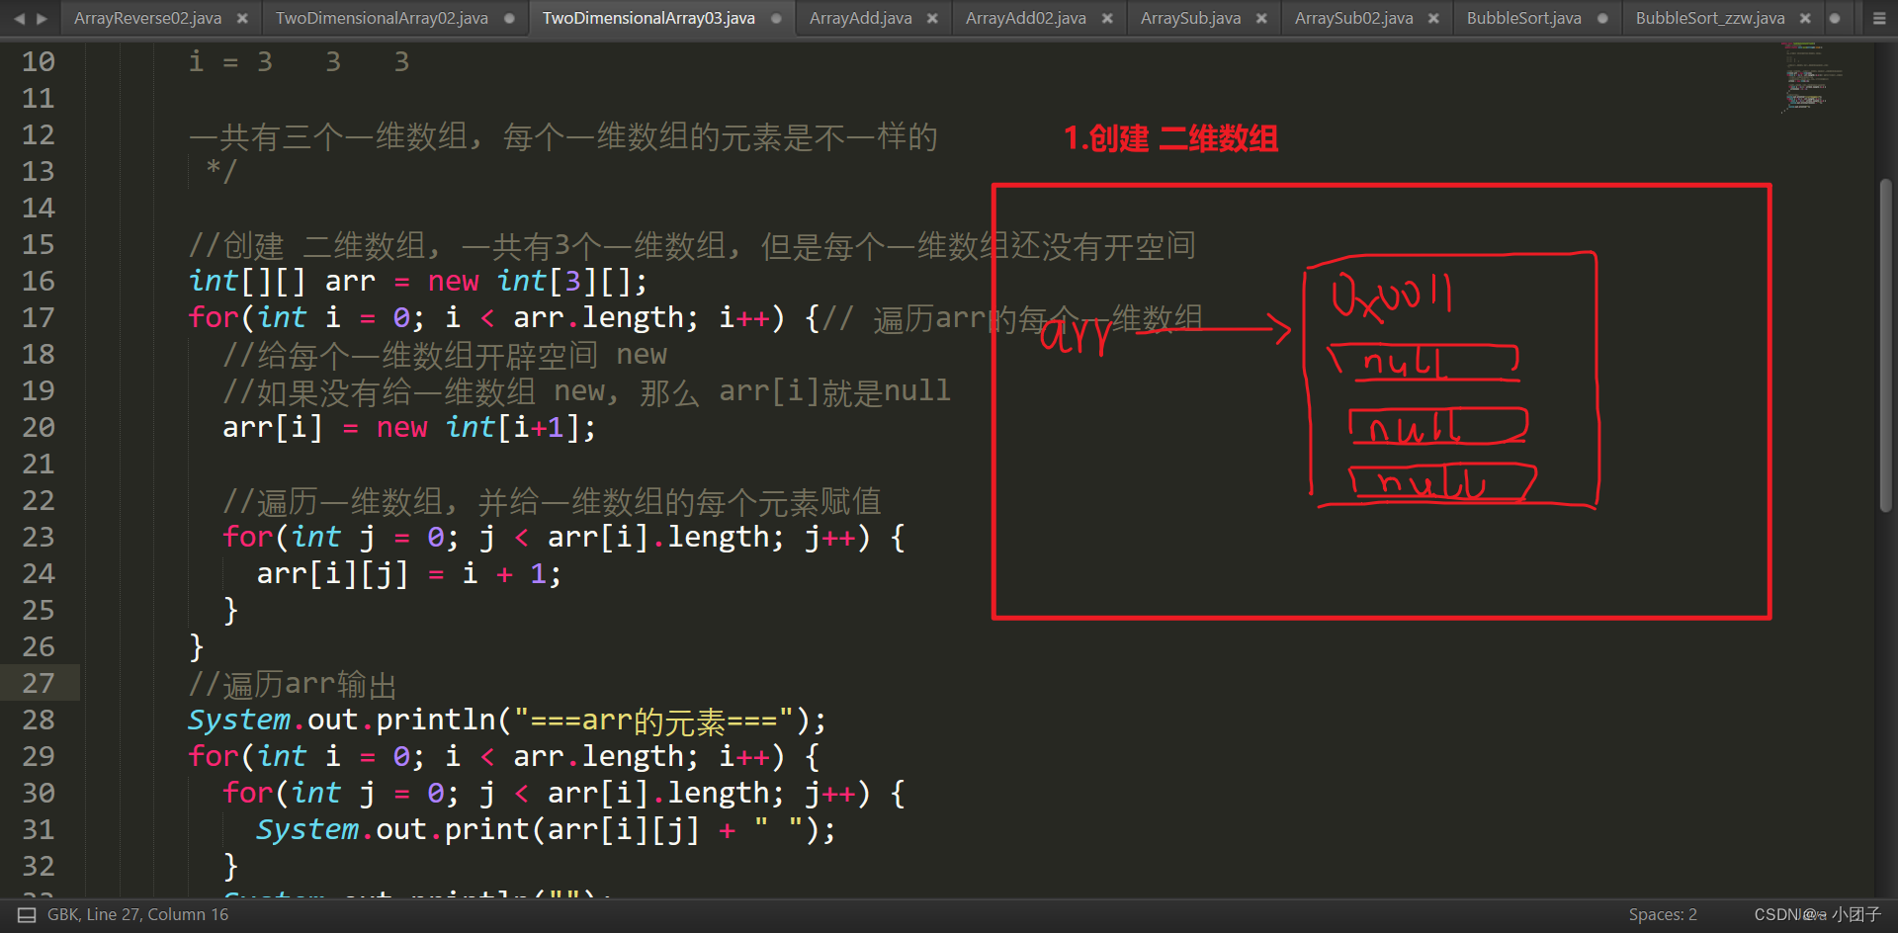
Task: Close the ArrayAdd02.java tab
Action: [1107, 18]
